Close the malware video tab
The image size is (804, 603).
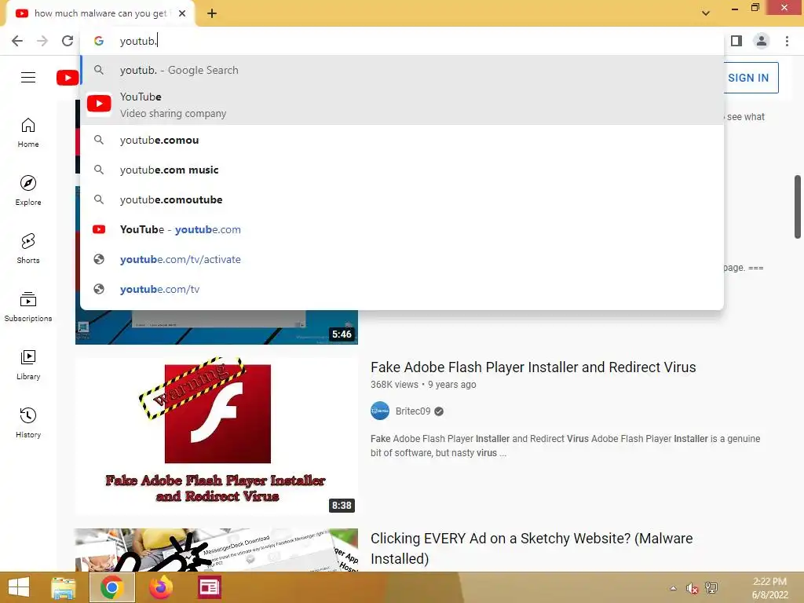182,13
